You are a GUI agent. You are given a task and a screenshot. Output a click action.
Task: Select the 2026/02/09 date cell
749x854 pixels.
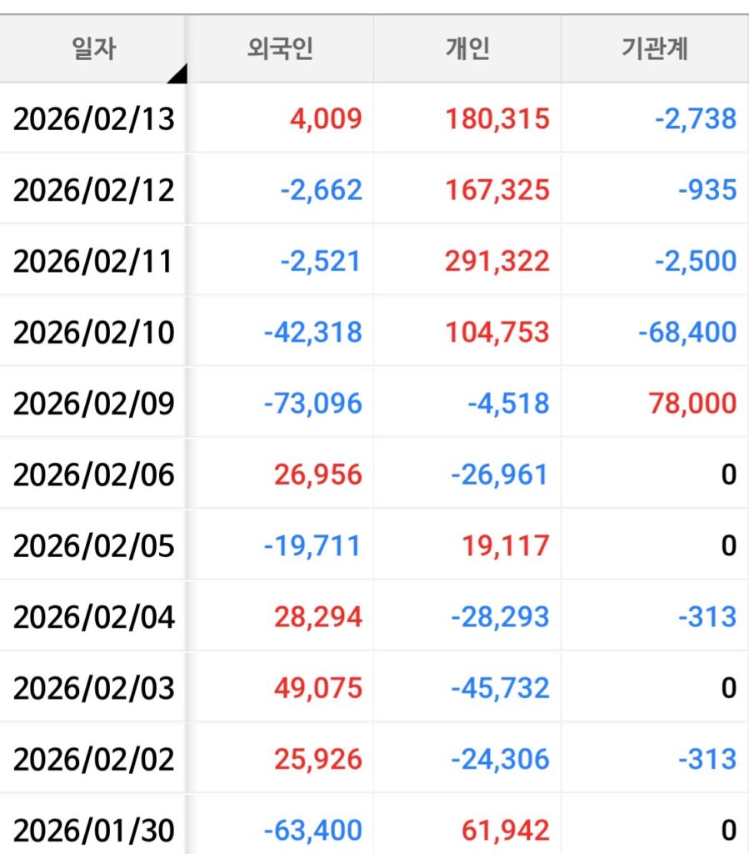pos(94,404)
